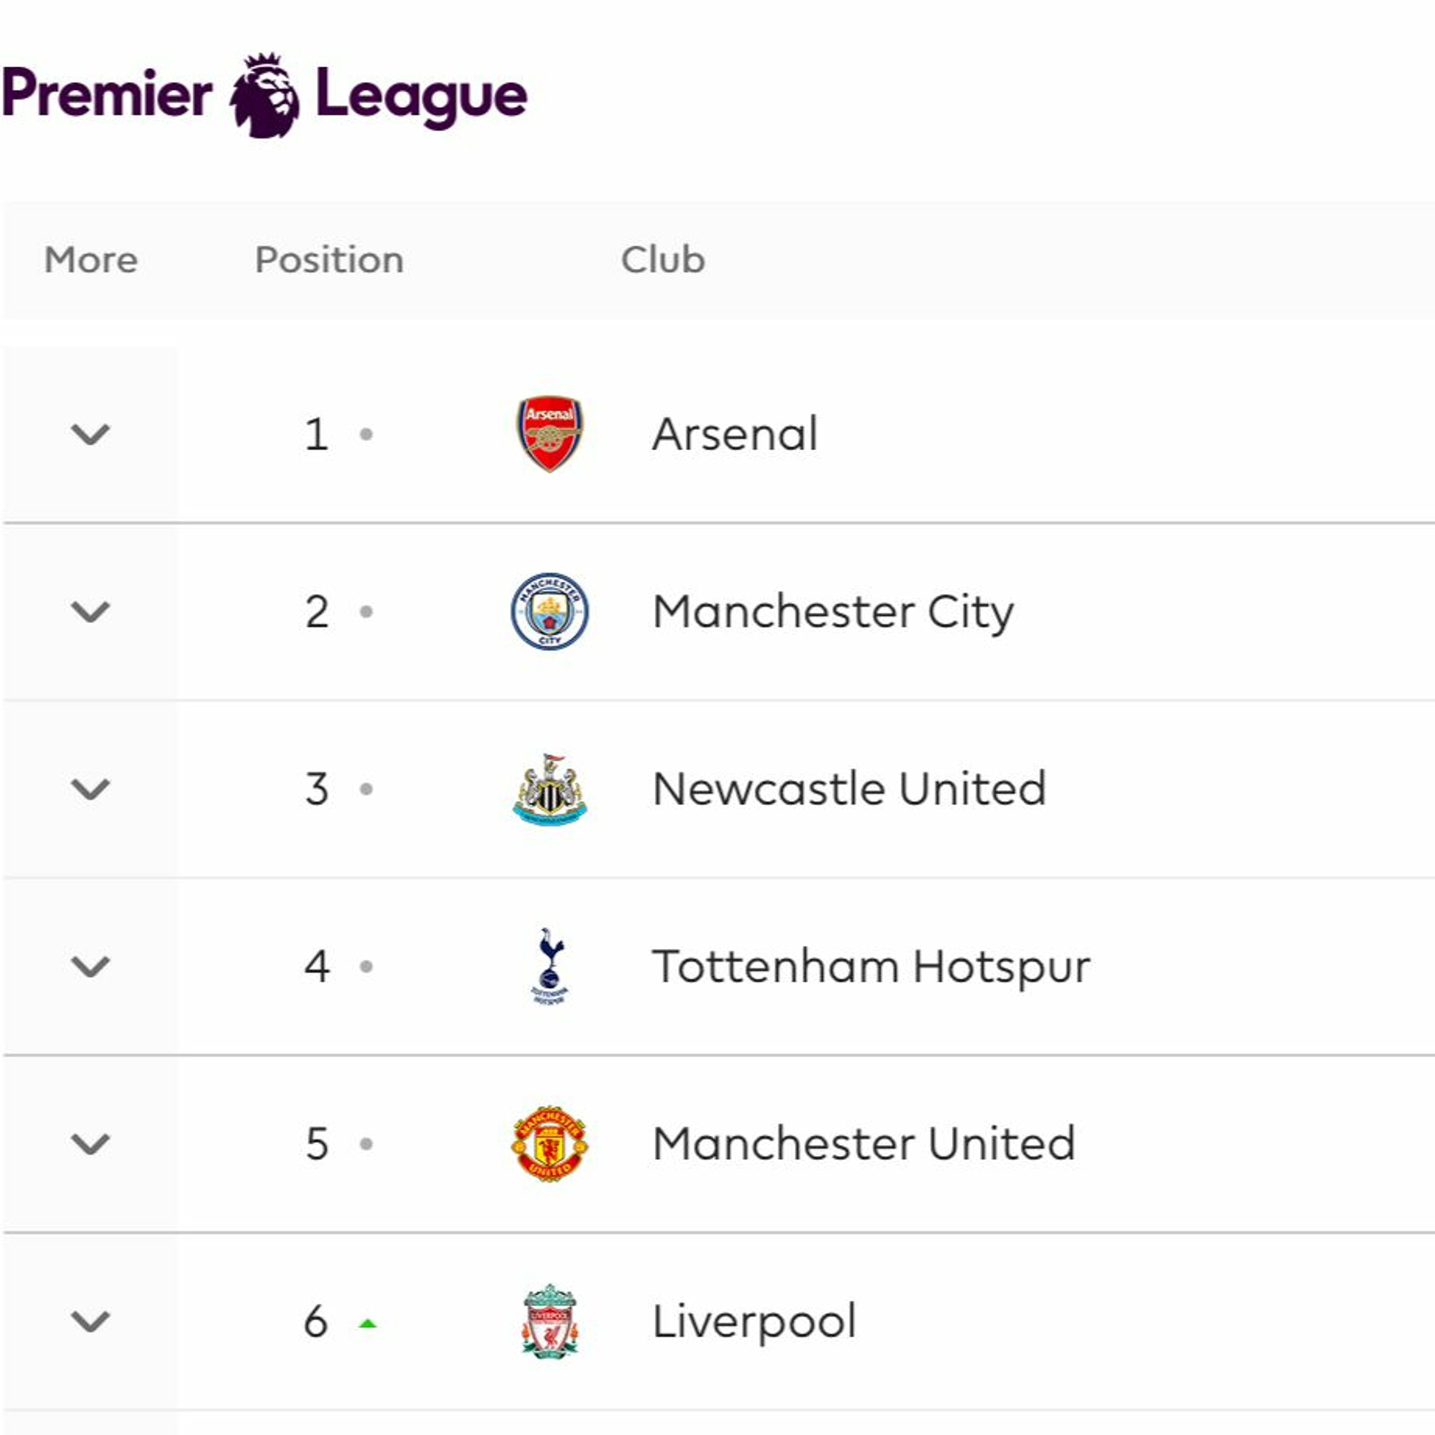Click the Arsenal club crest
The height and width of the screenshot is (1435, 1435).
[x=550, y=434]
